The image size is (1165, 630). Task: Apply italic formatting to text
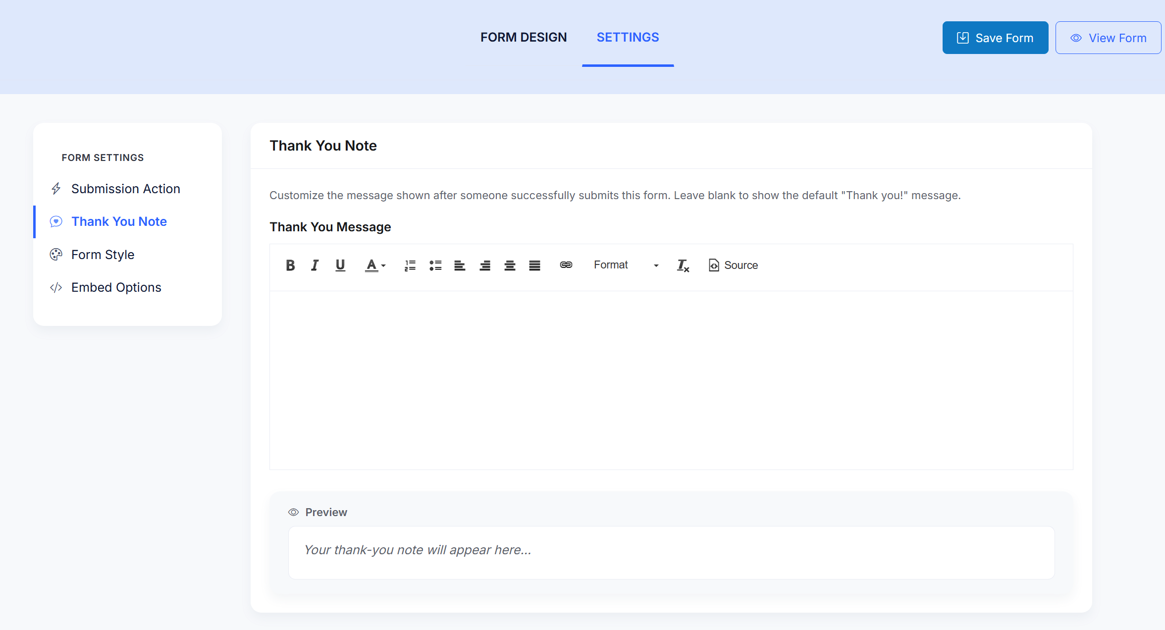click(315, 265)
